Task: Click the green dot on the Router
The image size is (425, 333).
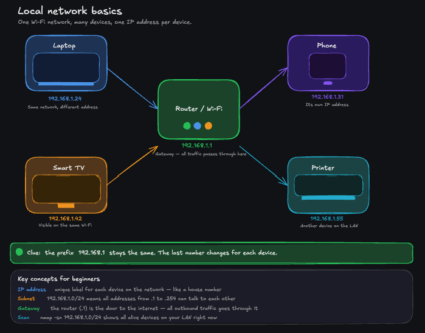Action: [187, 126]
